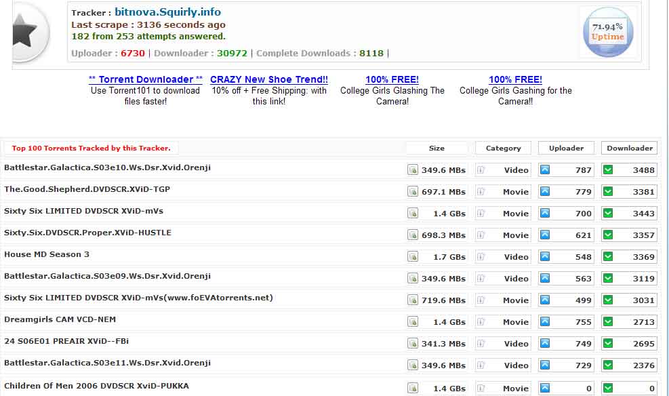This screenshot has width=669, height=396.
Task: Sort by the Downloader column header
Action: click(x=629, y=148)
